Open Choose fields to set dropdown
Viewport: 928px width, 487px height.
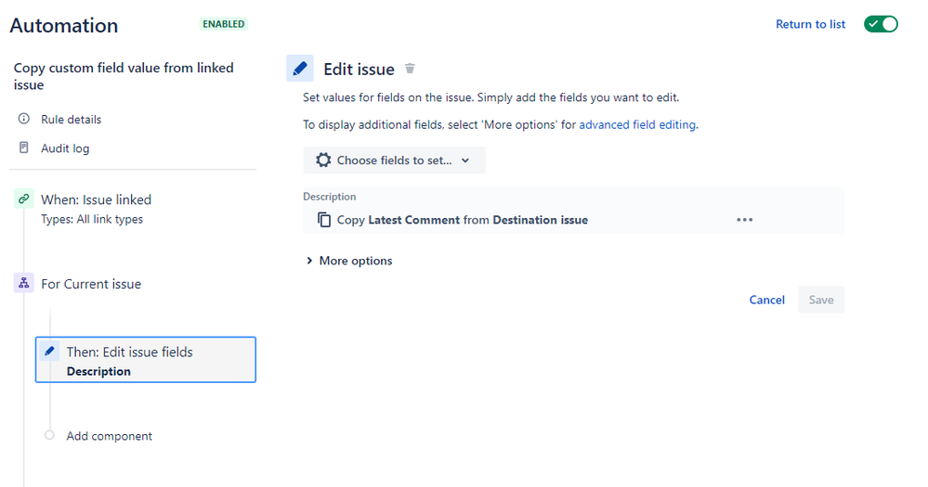point(394,160)
